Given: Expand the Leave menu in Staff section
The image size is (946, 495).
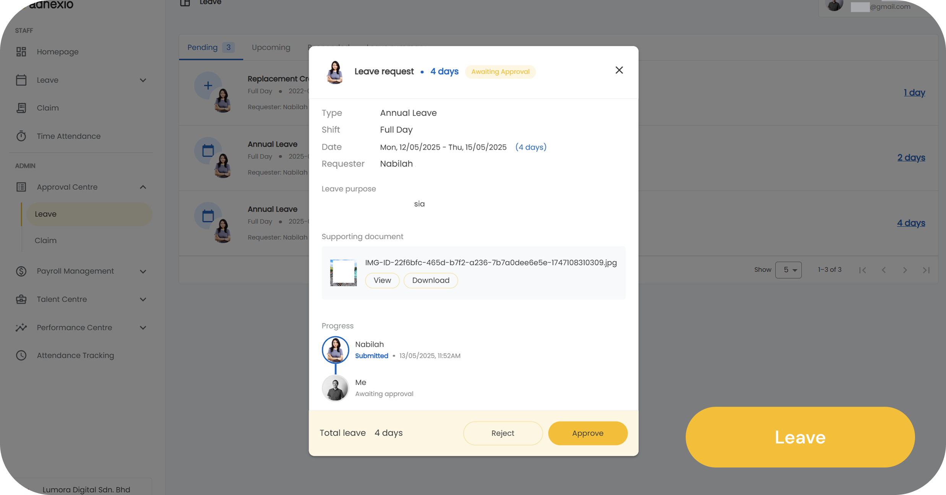Looking at the screenshot, I should tap(143, 80).
